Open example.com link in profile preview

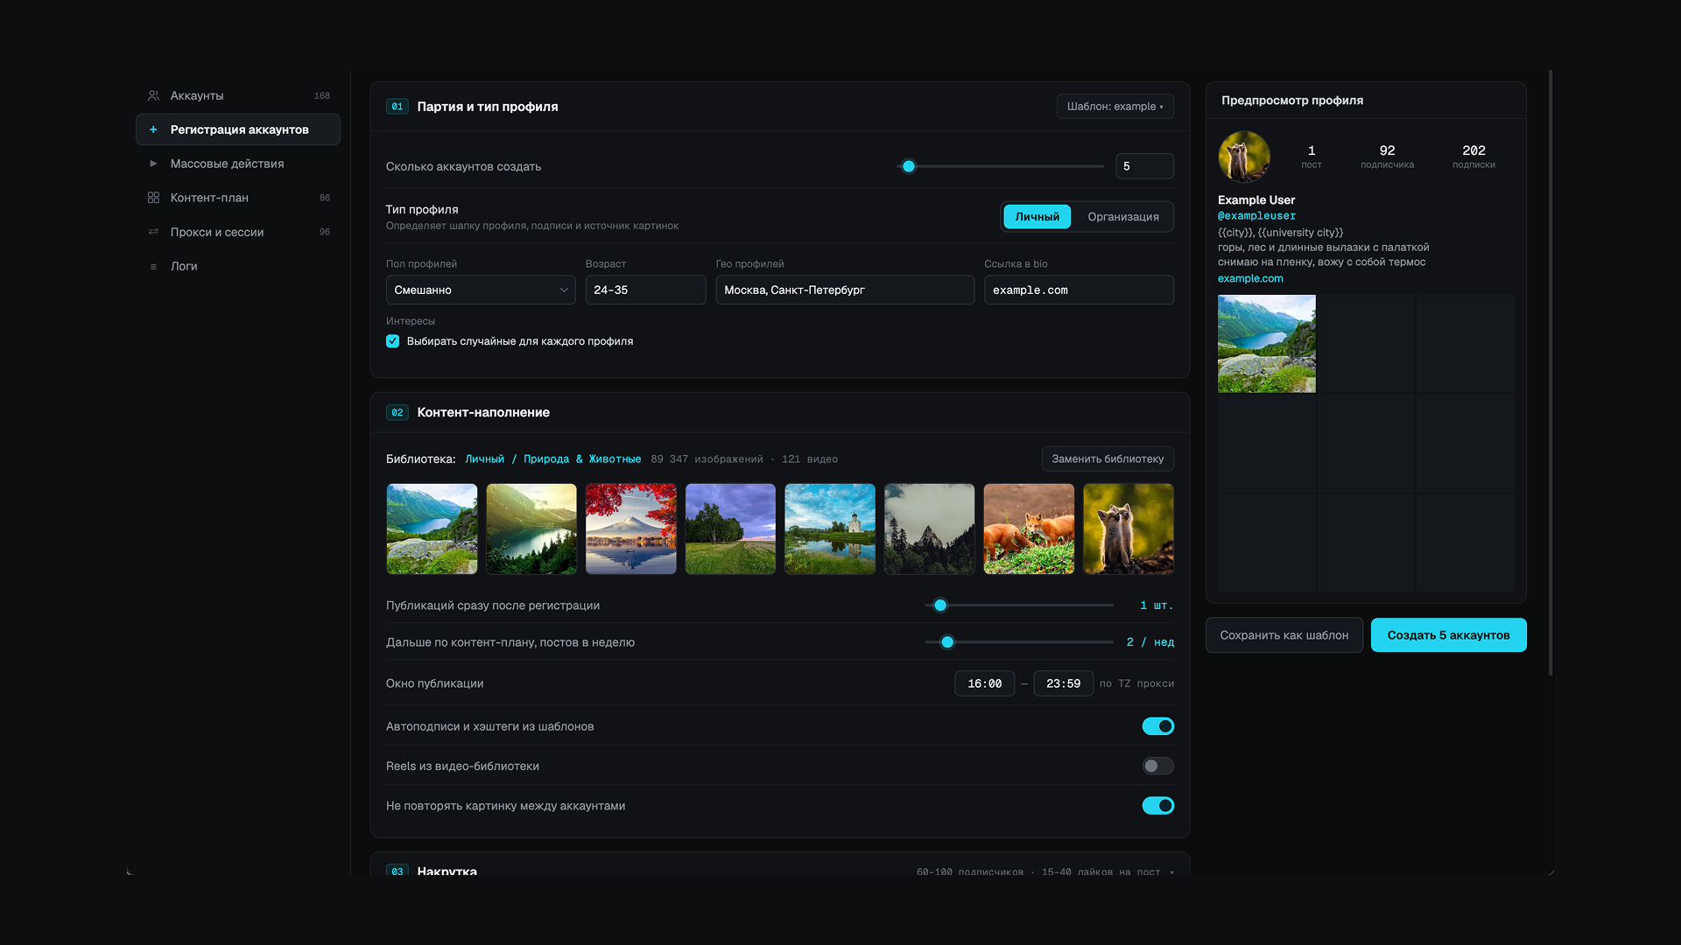[x=1250, y=278]
